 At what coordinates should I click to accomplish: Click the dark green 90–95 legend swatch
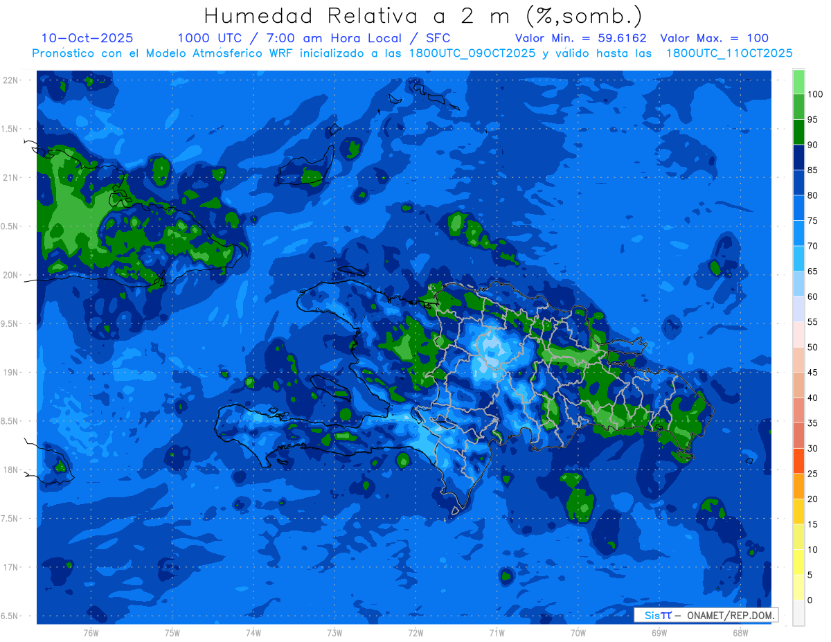tap(798, 132)
